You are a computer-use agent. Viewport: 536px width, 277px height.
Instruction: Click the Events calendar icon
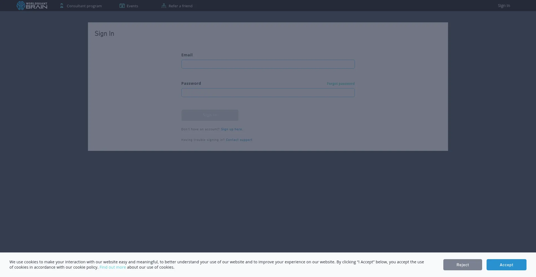click(122, 6)
